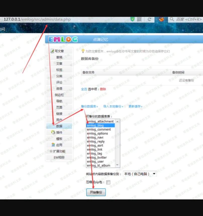The image size is (203, 216).
Task: Expand the 导入本地备份+ section
Action: (x=113, y=107)
